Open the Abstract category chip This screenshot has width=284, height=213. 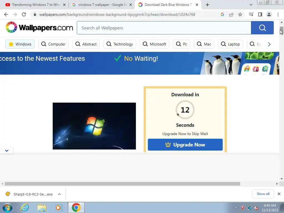click(86, 44)
